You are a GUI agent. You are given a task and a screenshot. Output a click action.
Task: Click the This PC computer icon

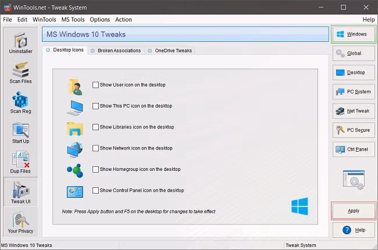coord(75,108)
